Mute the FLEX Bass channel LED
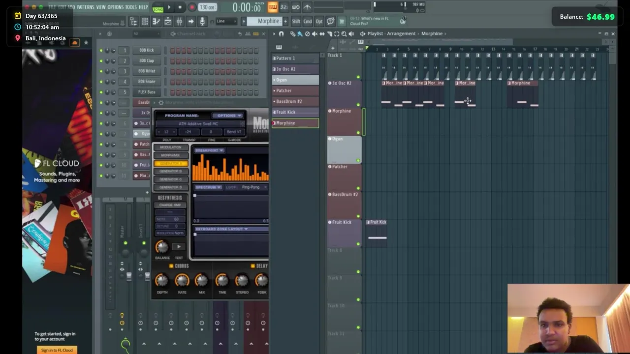The image size is (630, 354). (101, 92)
